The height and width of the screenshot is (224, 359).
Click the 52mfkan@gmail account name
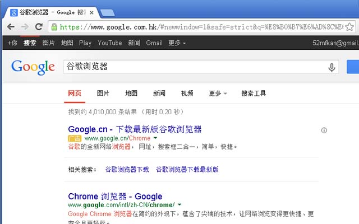[x=335, y=43]
